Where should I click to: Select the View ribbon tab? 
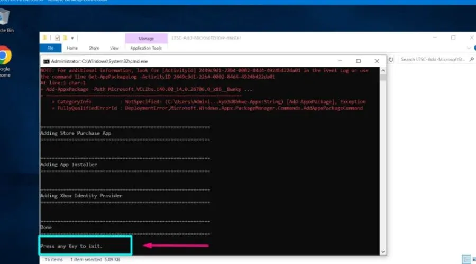tap(113, 48)
